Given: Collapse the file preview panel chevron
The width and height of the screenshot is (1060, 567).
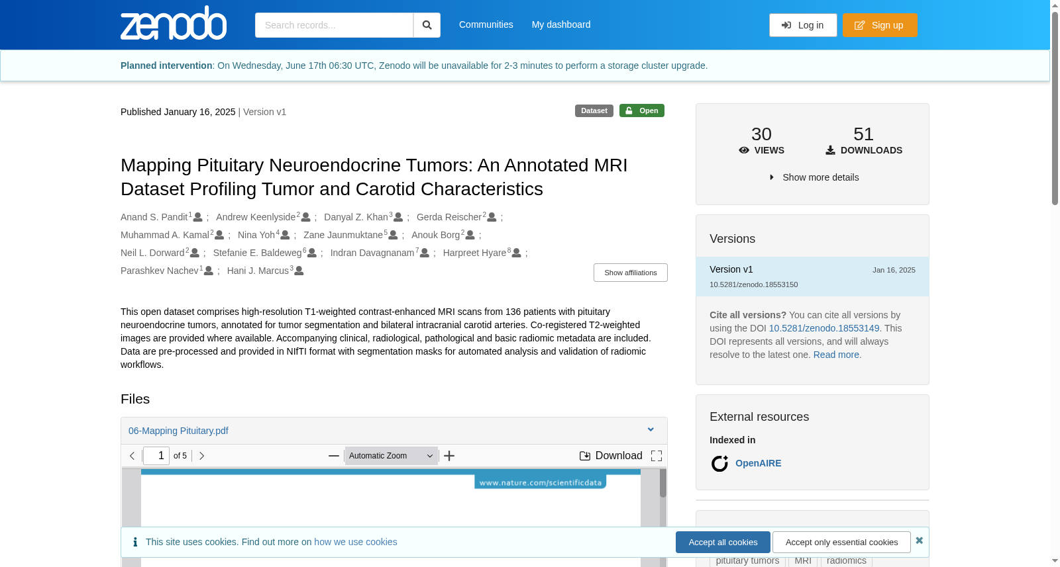Looking at the screenshot, I should (x=651, y=430).
